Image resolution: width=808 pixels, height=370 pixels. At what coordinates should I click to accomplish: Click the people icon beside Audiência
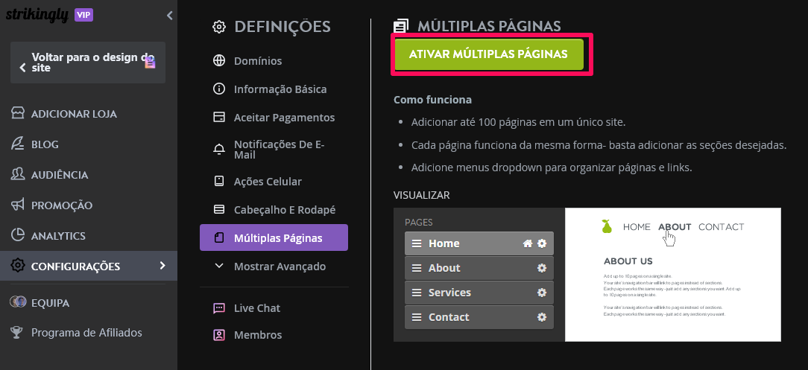(18, 174)
